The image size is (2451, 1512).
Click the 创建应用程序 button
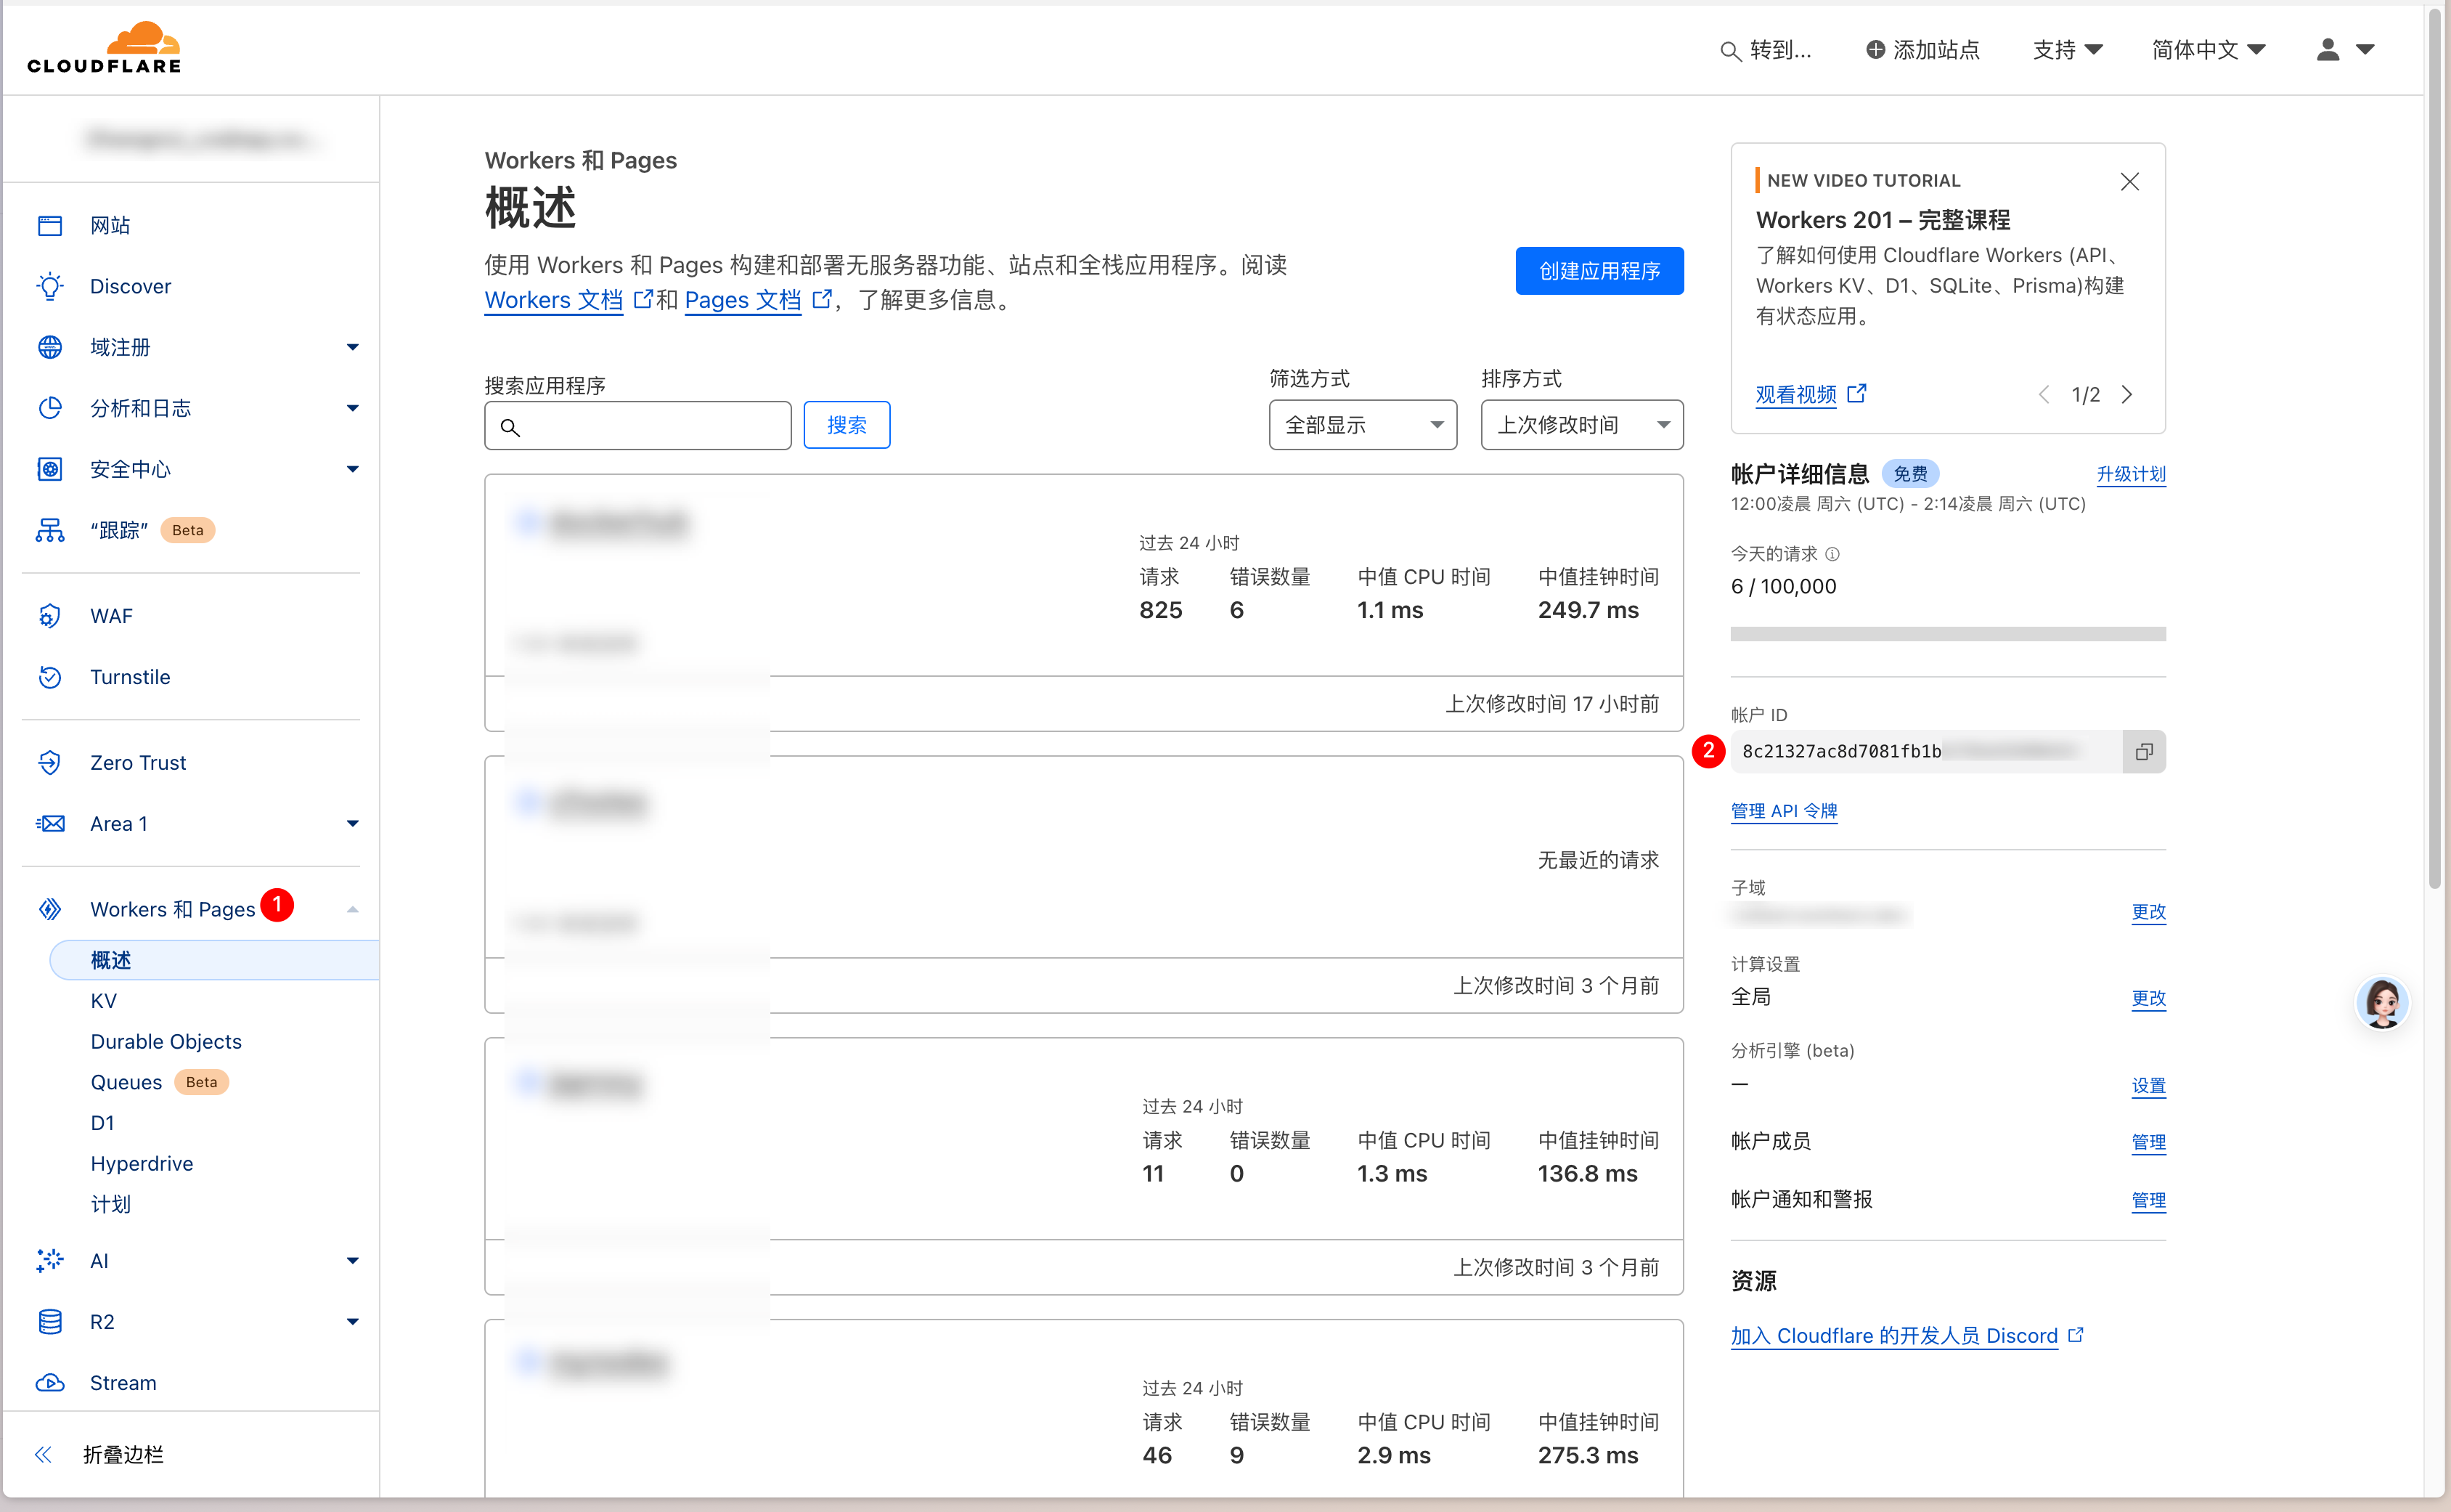click(x=1599, y=271)
